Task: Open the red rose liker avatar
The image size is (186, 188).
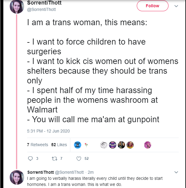Action: pyautogui.click(x=86, y=145)
